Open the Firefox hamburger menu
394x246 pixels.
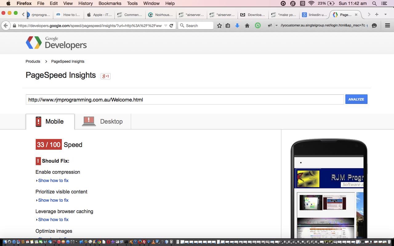tap(388, 26)
